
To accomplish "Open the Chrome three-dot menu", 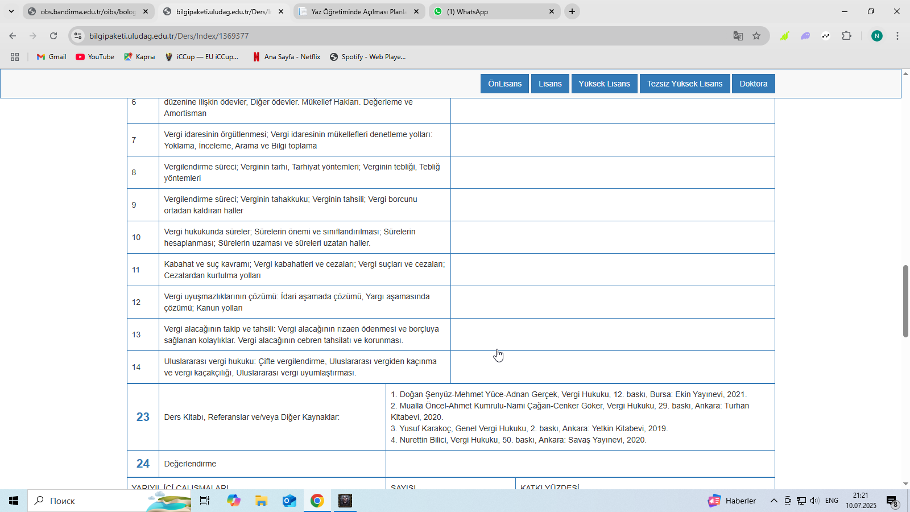I will pos(897,36).
